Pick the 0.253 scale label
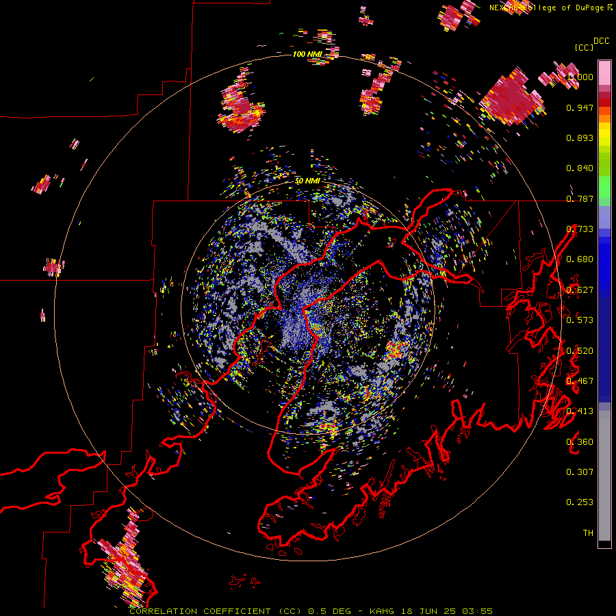The width and height of the screenshot is (616, 616). click(580, 502)
